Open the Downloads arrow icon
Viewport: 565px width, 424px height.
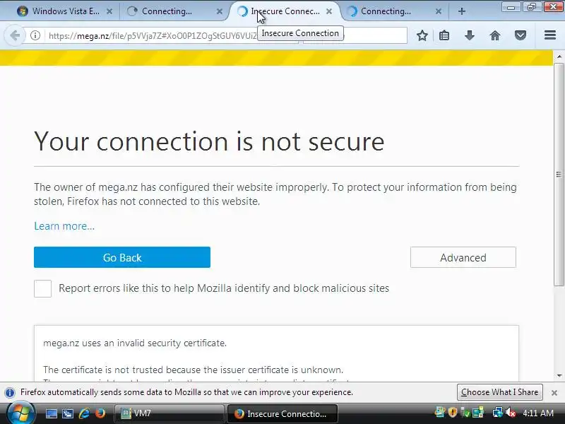coord(470,35)
